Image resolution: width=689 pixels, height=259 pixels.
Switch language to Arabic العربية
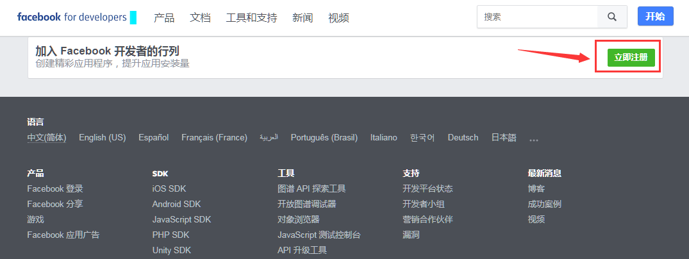(269, 138)
